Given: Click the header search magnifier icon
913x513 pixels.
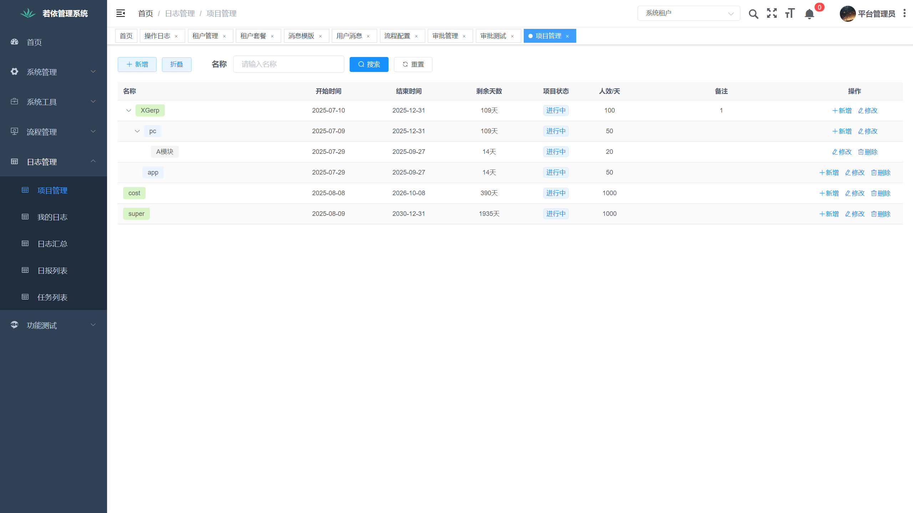Looking at the screenshot, I should pyautogui.click(x=753, y=14).
